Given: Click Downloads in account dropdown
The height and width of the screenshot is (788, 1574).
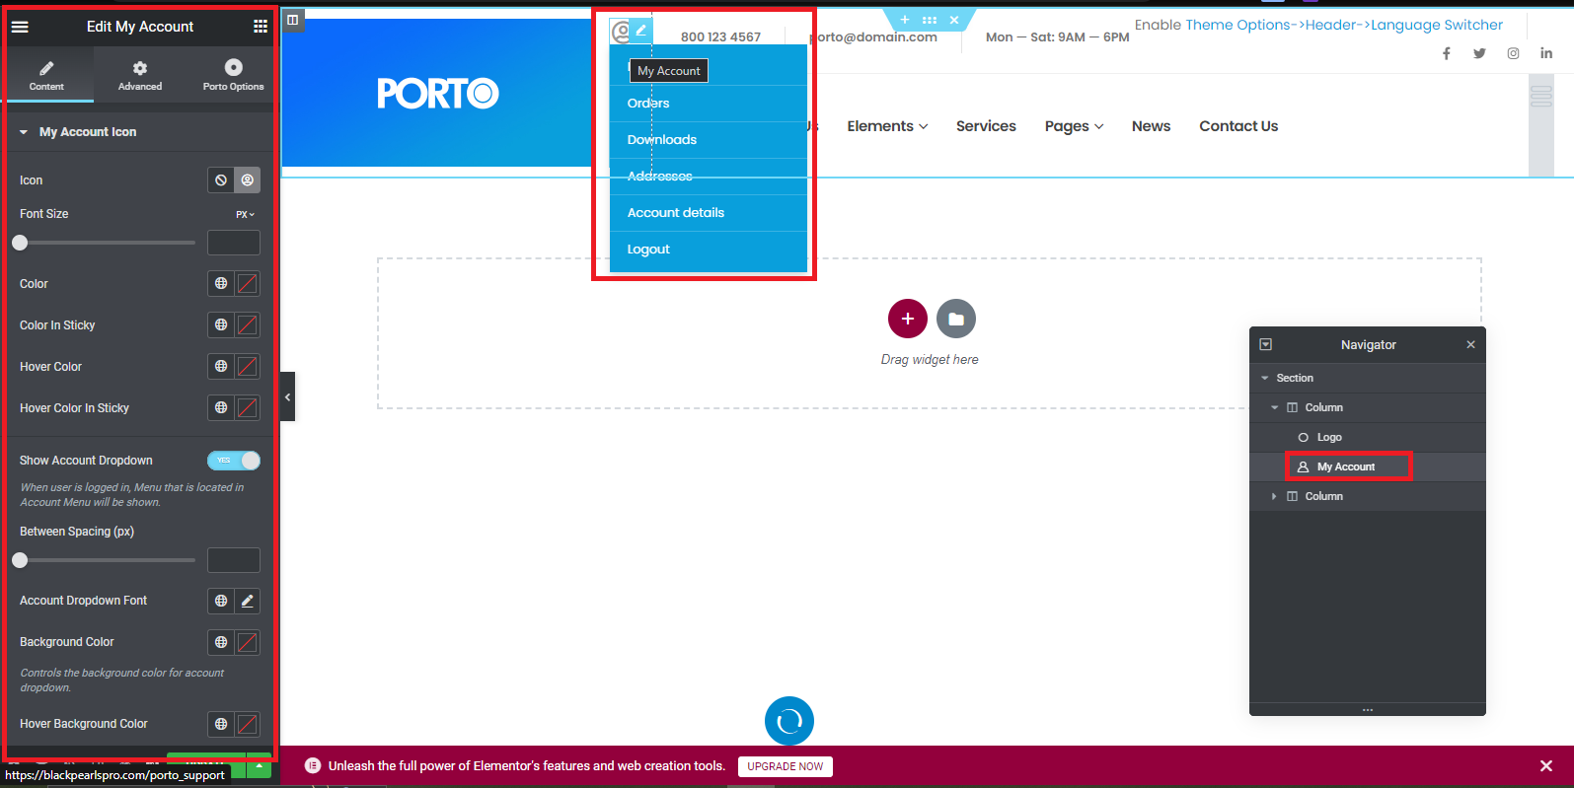Looking at the screenshot, I should point(662,140).
